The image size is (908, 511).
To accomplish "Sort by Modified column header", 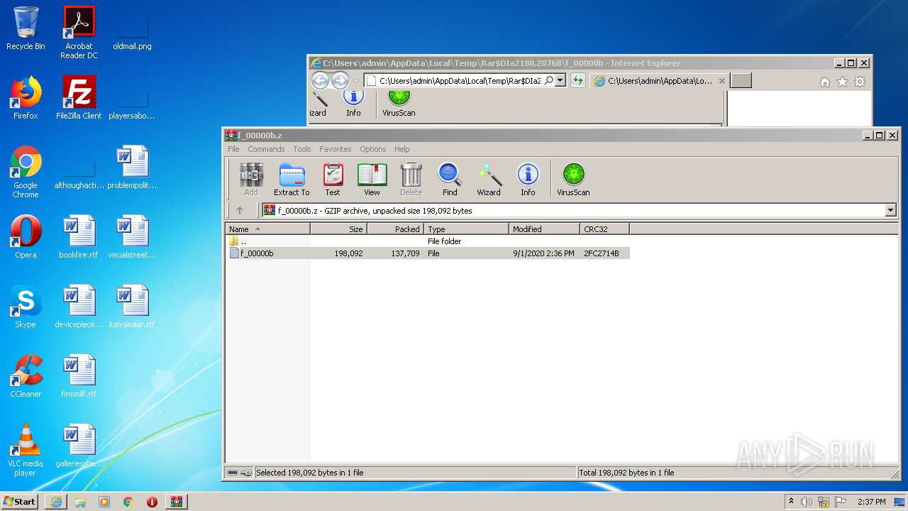I will pos(545,229).
